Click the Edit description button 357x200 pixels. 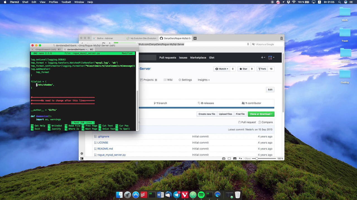point(270,89)
